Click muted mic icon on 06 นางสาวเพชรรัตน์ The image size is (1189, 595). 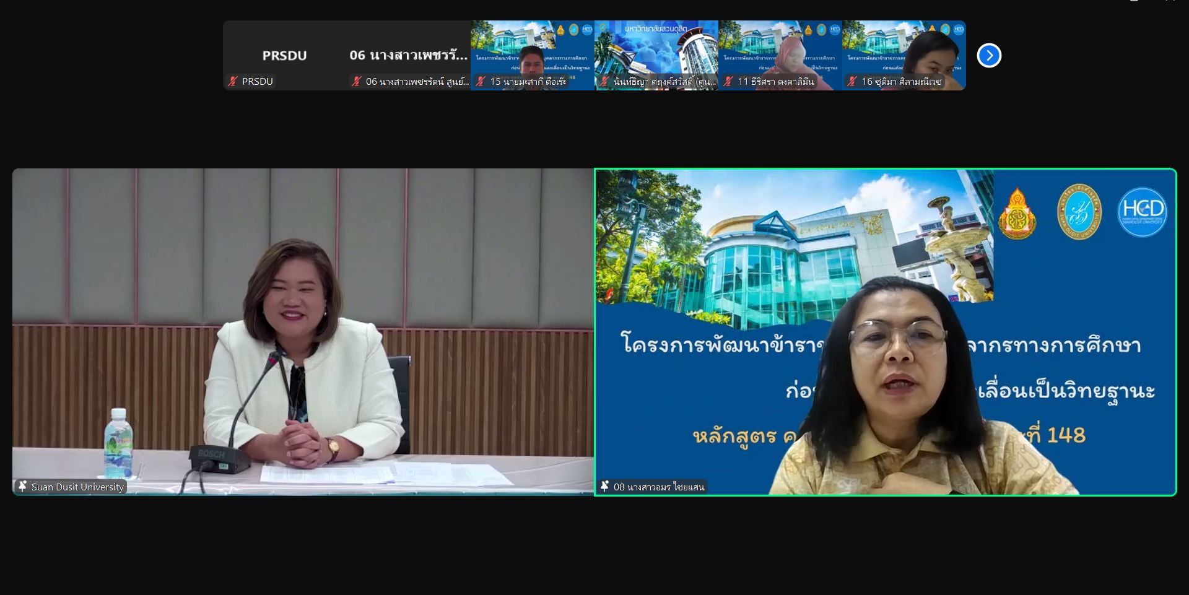click(357, 81)
